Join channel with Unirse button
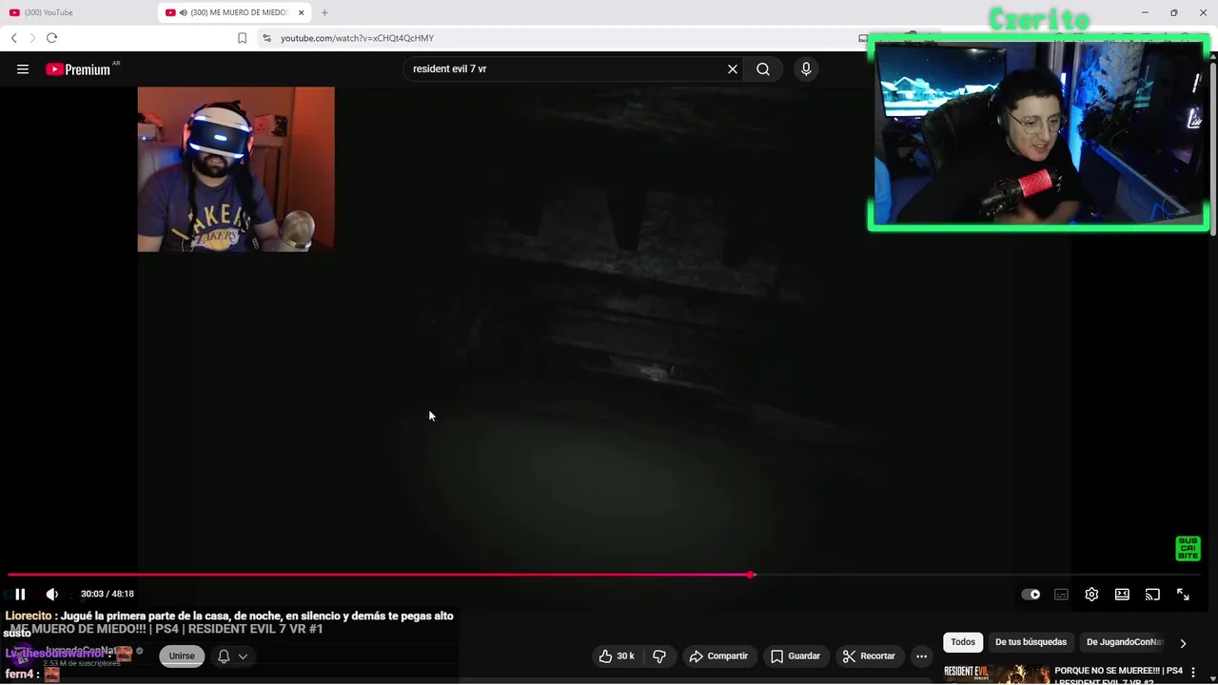The width and height of the screenshot is (1218, 685). click(x=182, y=656)
